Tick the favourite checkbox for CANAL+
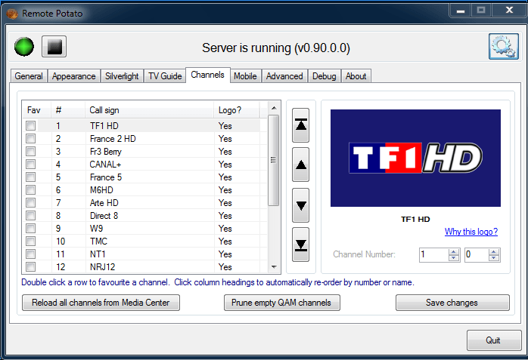 click(x=31, y=165)
